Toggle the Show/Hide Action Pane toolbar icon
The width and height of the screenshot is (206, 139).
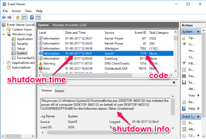click(38, 18)
